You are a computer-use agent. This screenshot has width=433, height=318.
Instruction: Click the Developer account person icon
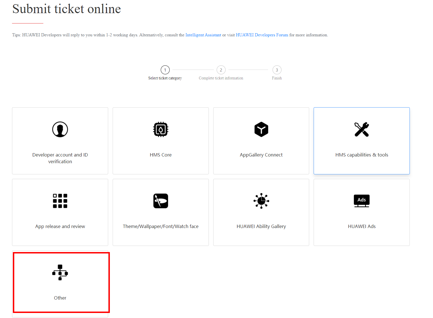[x=60, y=129]
